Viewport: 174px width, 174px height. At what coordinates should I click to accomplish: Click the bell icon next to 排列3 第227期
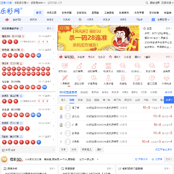coord(21,96)
